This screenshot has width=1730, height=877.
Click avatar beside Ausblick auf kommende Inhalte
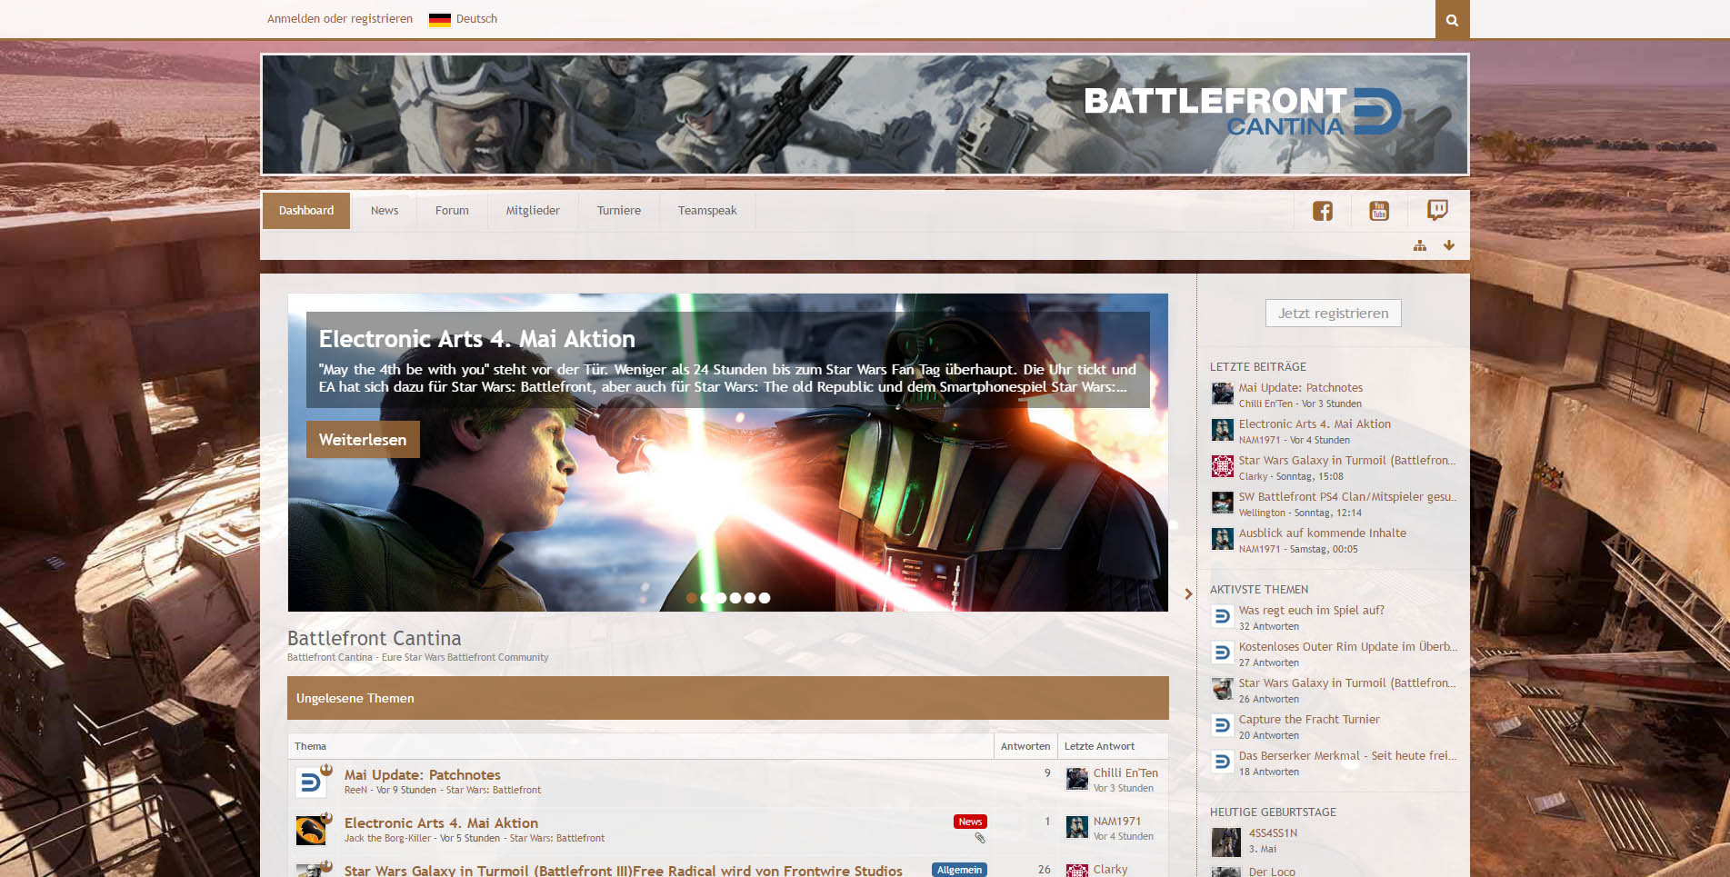(1223, 539)
